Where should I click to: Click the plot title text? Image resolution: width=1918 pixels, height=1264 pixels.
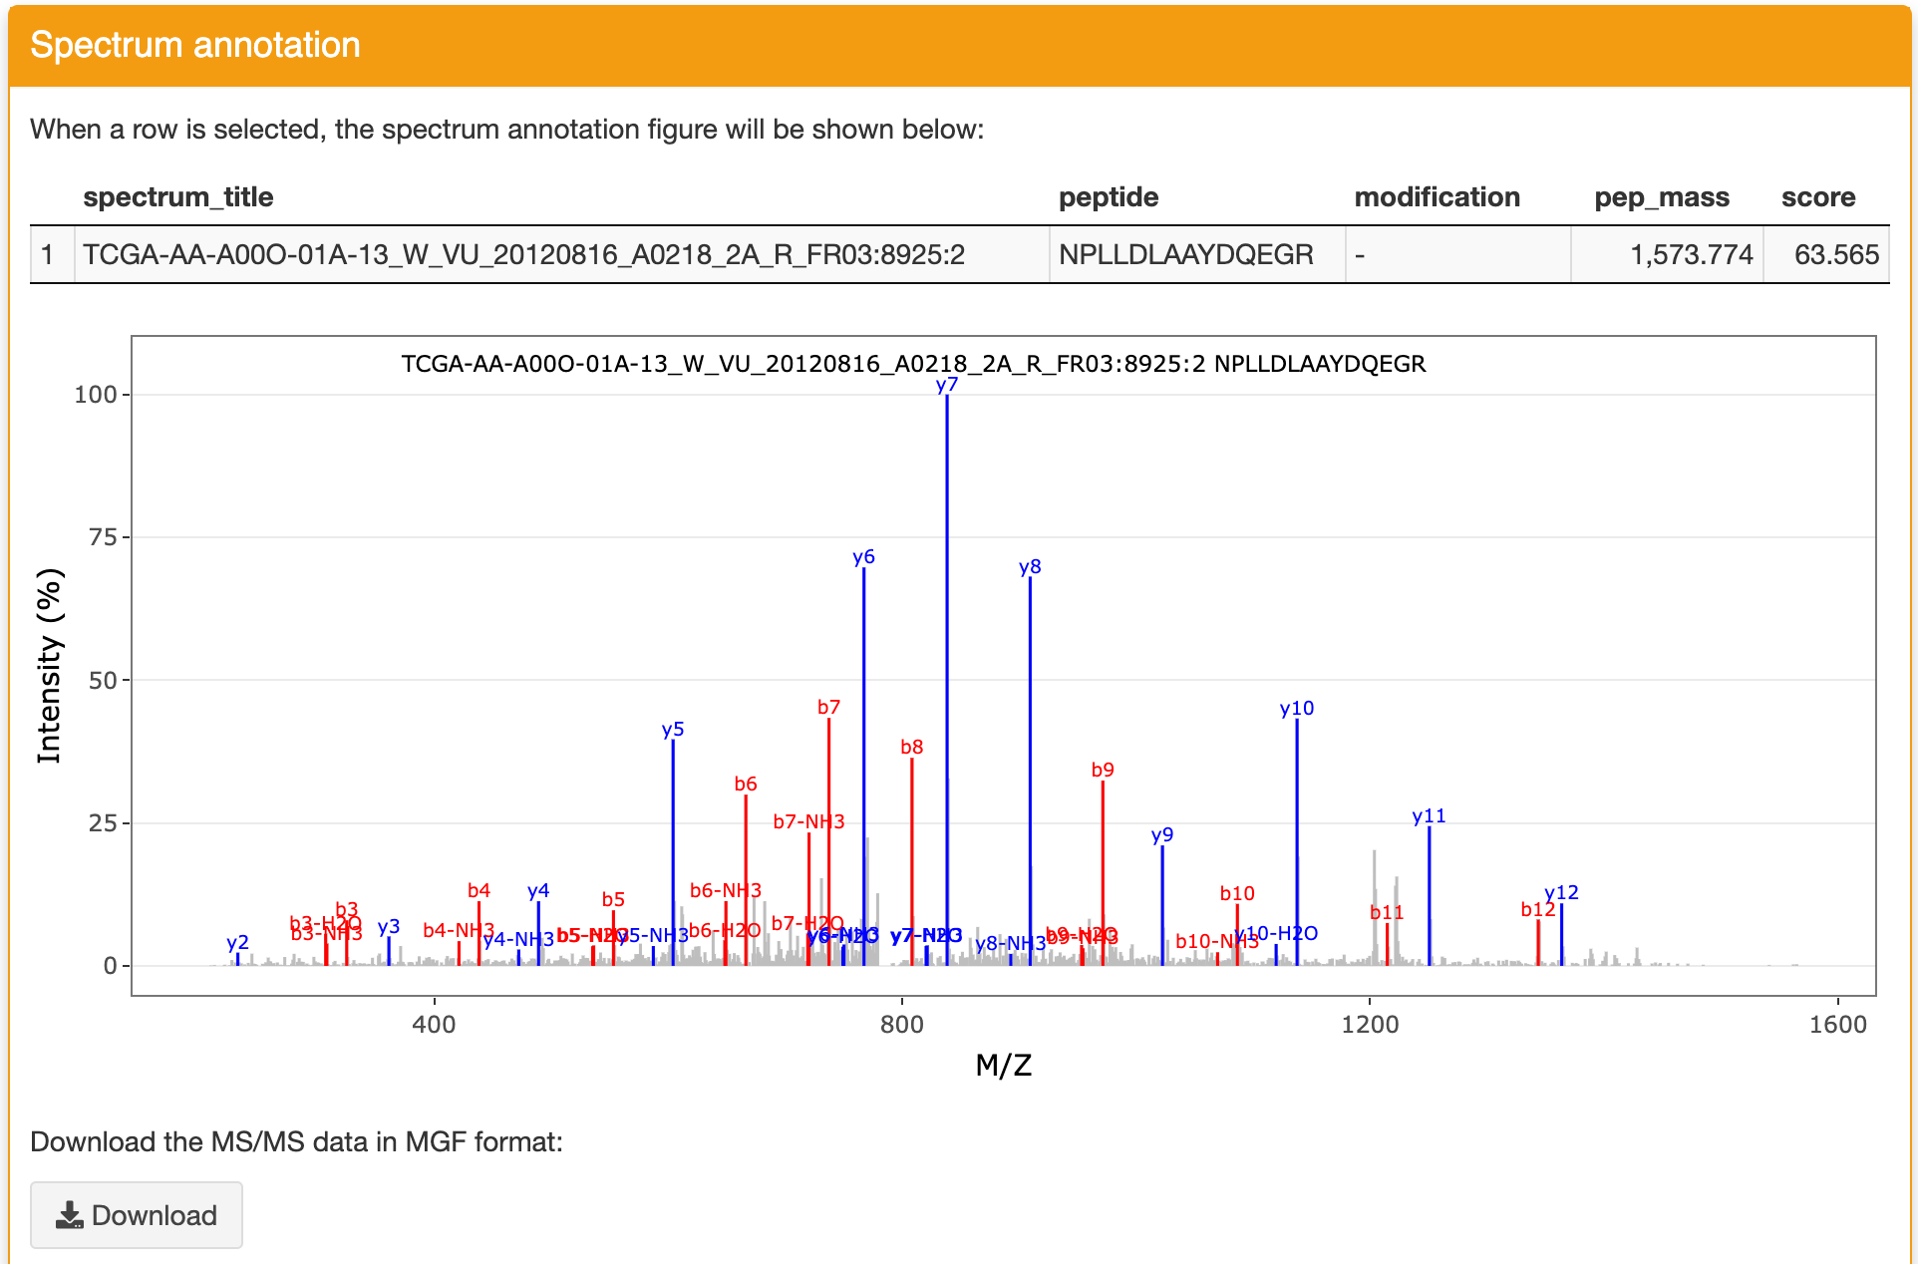pyautogui.click(x=913, y=364)
